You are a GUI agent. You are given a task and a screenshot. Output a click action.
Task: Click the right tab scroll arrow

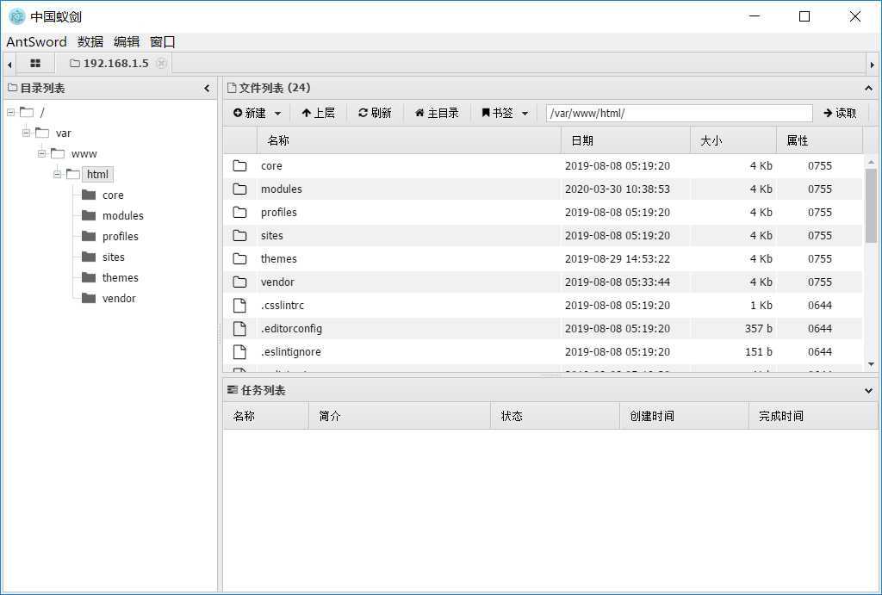(x=873, y=63)
